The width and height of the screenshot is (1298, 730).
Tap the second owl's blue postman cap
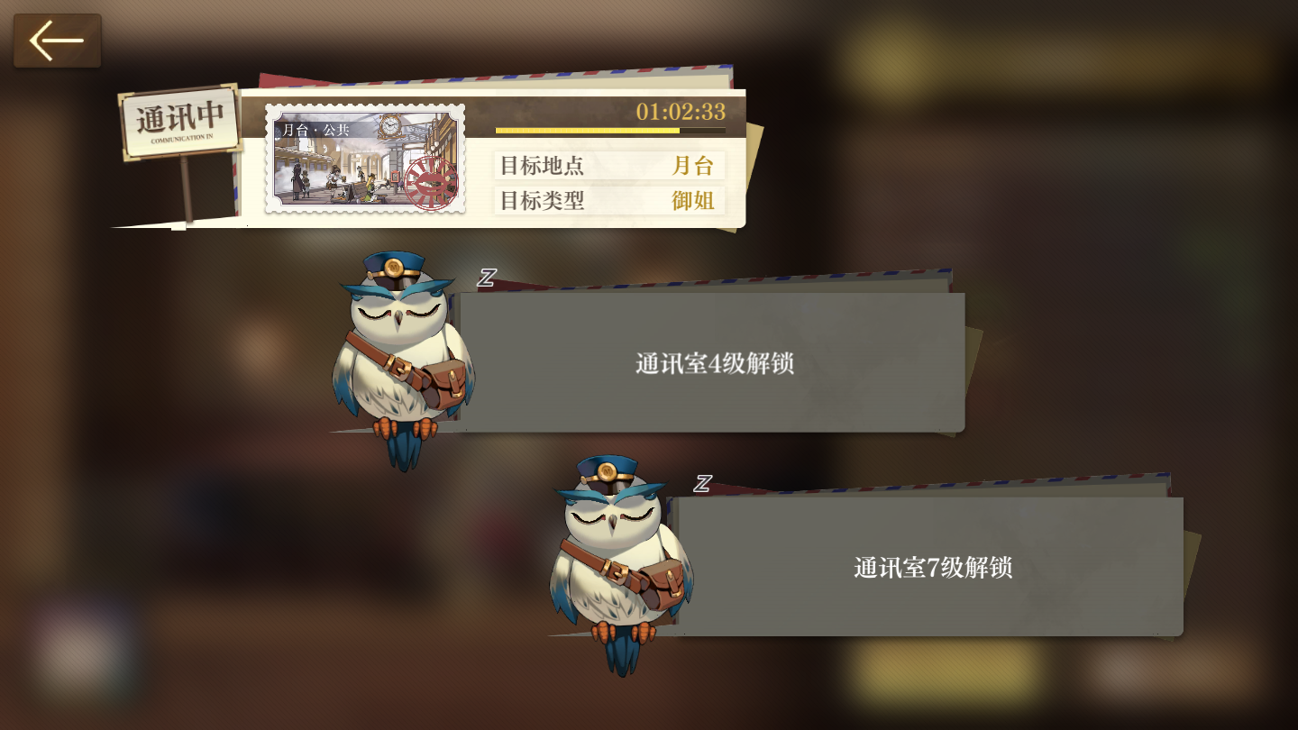click(610, 472)
